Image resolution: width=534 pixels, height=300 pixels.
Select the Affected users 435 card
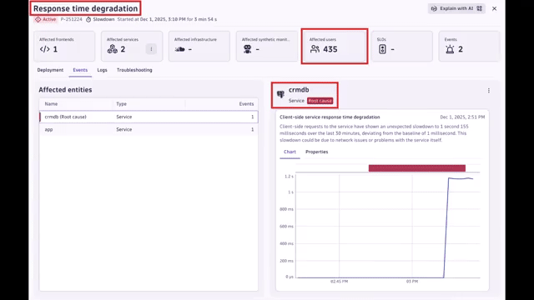[335, 47]
